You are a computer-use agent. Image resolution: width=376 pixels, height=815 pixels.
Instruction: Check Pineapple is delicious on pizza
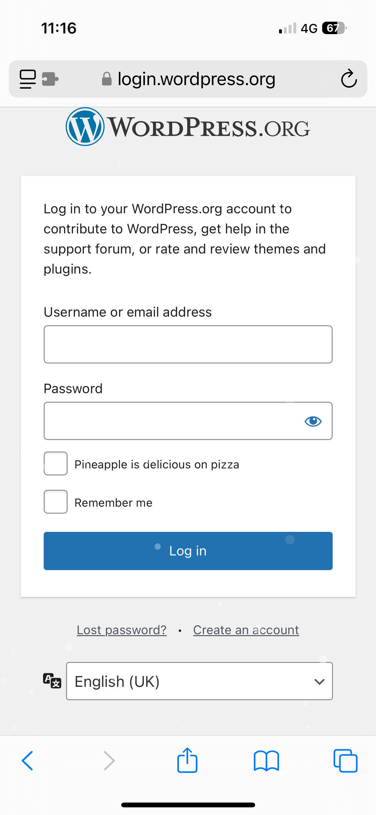pos(55,464)
